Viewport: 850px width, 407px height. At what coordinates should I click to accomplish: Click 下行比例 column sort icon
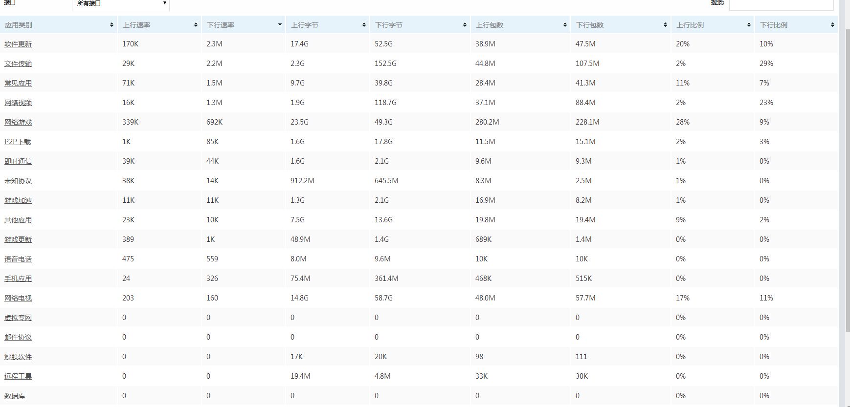point(832,25)
